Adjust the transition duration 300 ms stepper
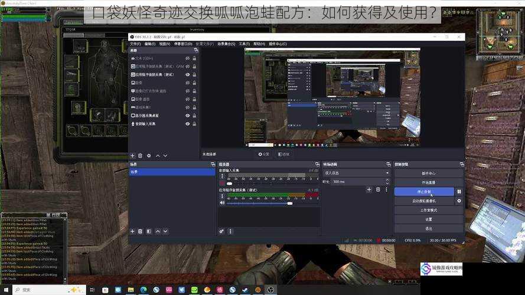This screenshot has width=525, height=295. pyautogui.click(x=388, y=182)
